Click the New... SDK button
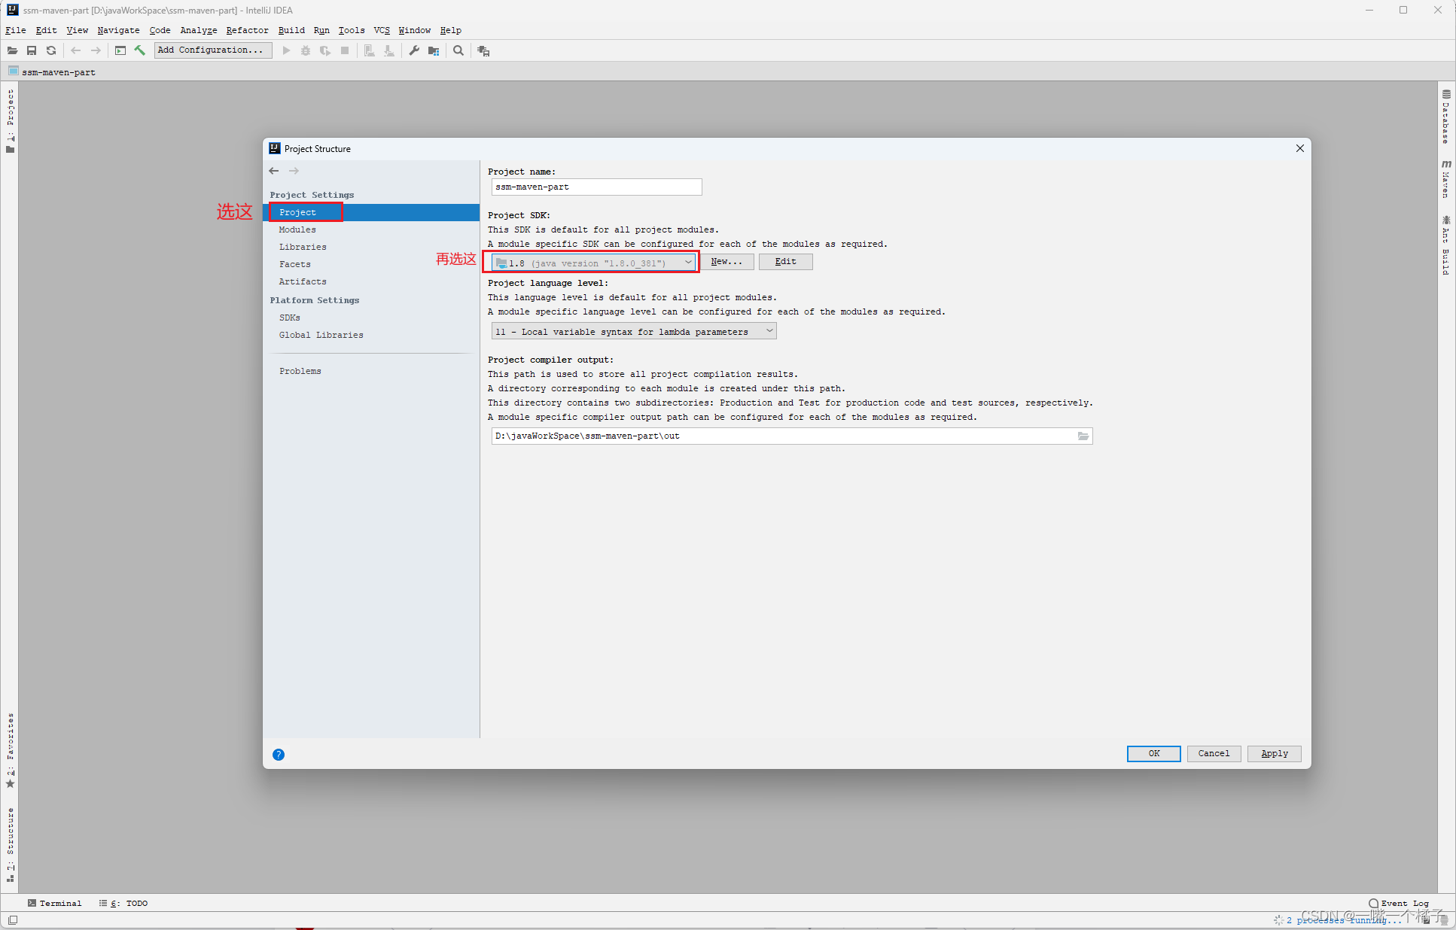This screenshot has width=1456, height=930. 726,262
